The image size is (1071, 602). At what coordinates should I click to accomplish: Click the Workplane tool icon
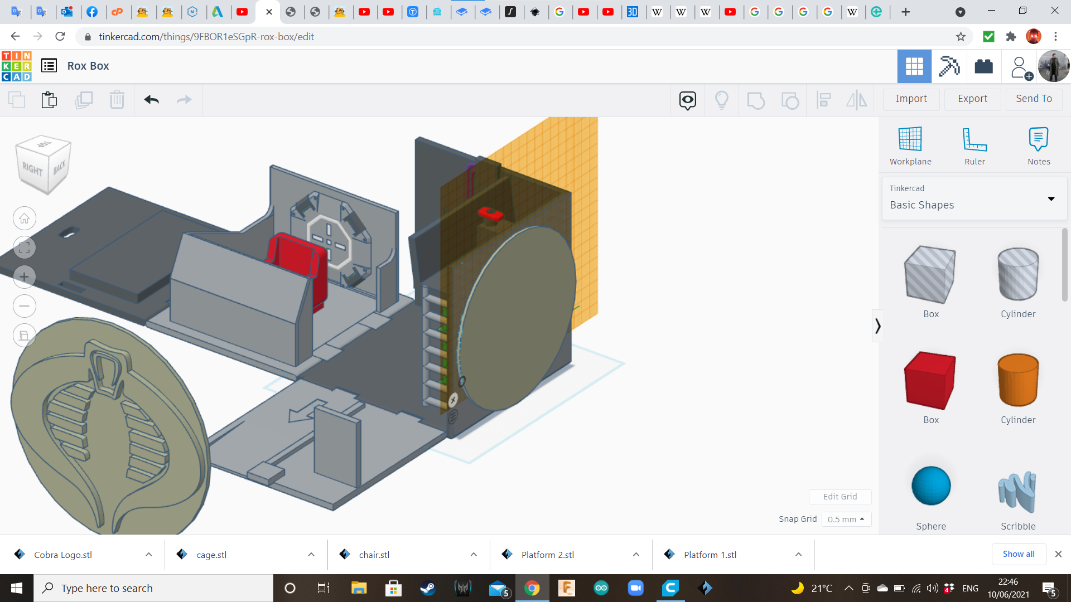pos(910,139)
